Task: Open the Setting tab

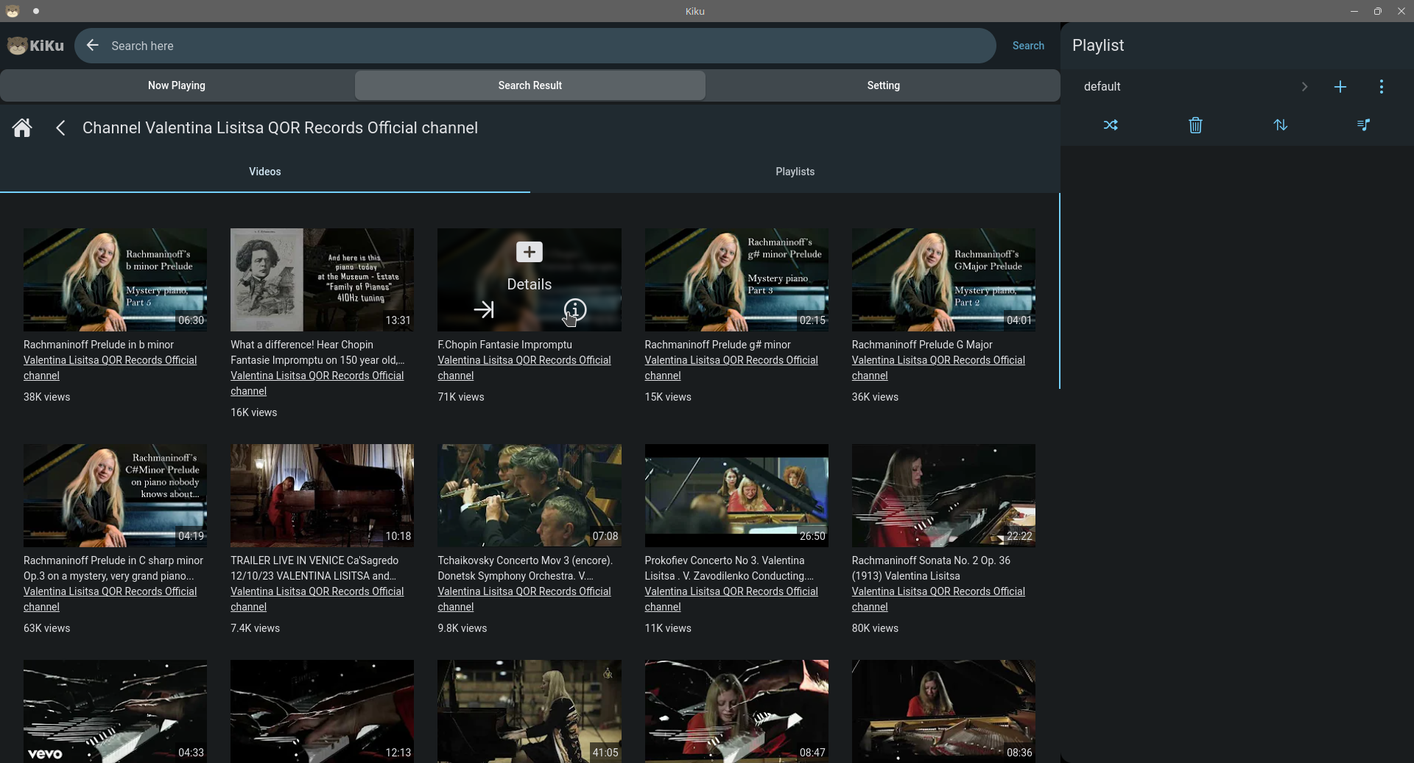Action: click(883, 85)
